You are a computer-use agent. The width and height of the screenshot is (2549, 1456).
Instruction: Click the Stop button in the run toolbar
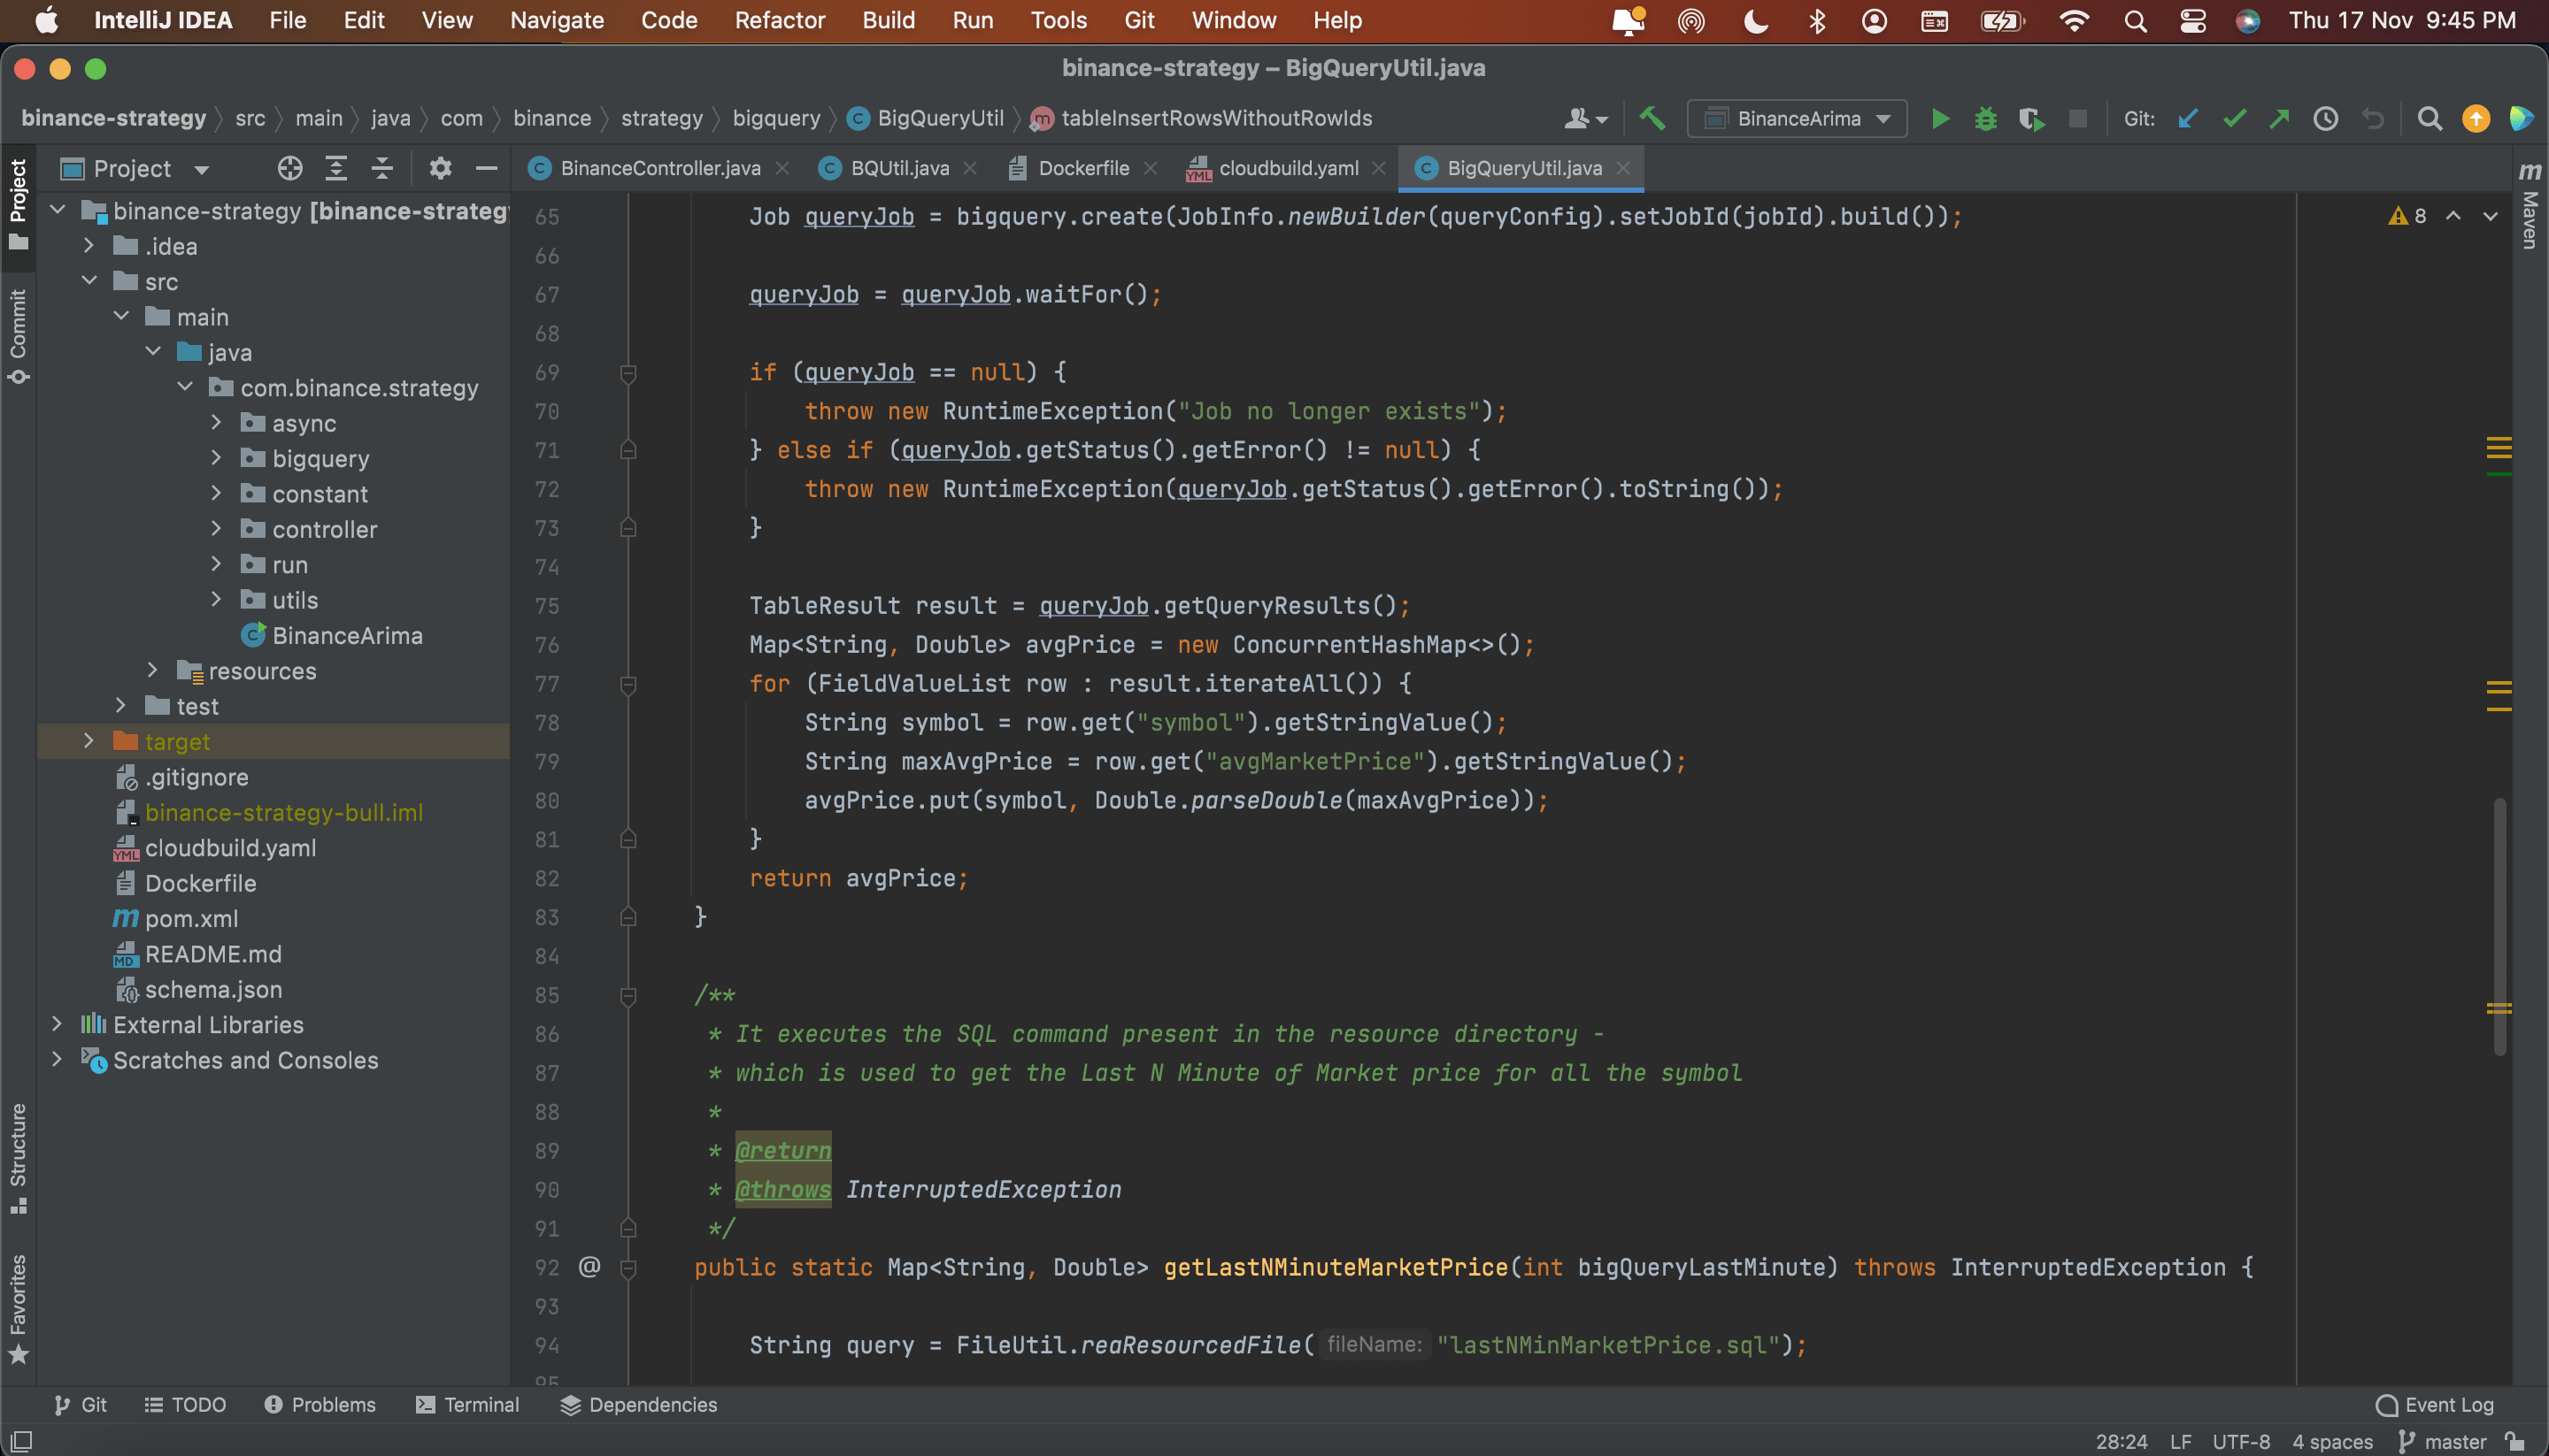(x=2076, y=118)
